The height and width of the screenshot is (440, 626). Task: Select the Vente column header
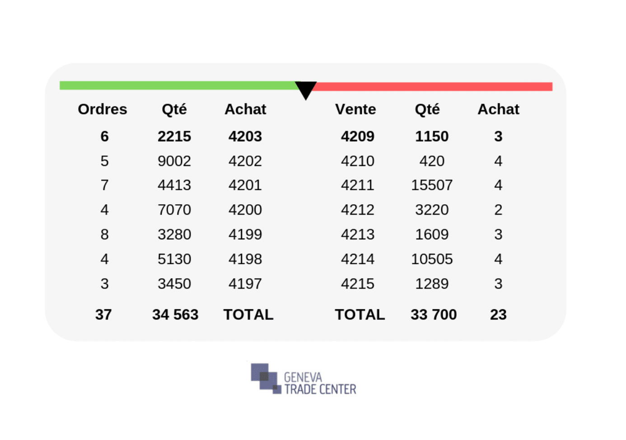pos(355,109)
